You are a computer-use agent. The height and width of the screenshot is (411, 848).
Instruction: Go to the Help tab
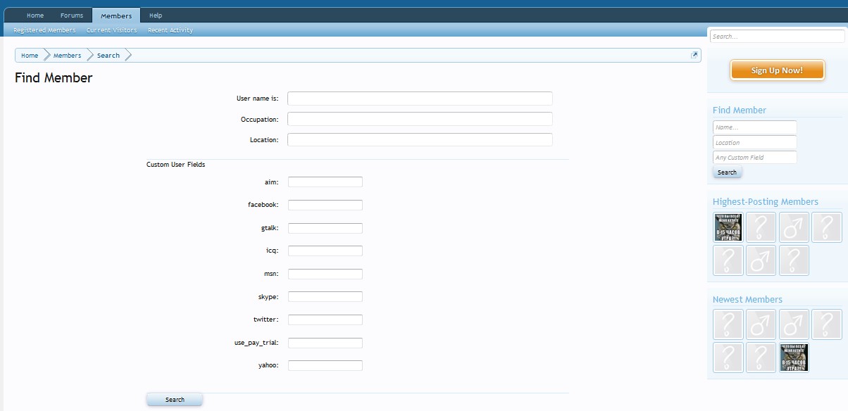(x=156, y=15)
